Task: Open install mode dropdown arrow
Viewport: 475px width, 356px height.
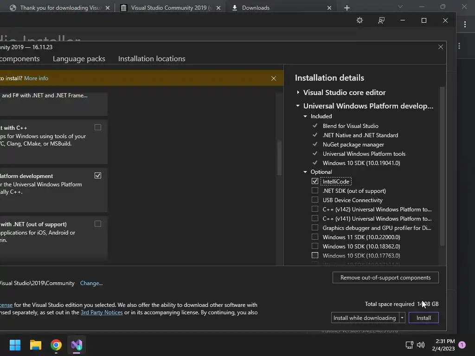Action: tap(402, 318)
